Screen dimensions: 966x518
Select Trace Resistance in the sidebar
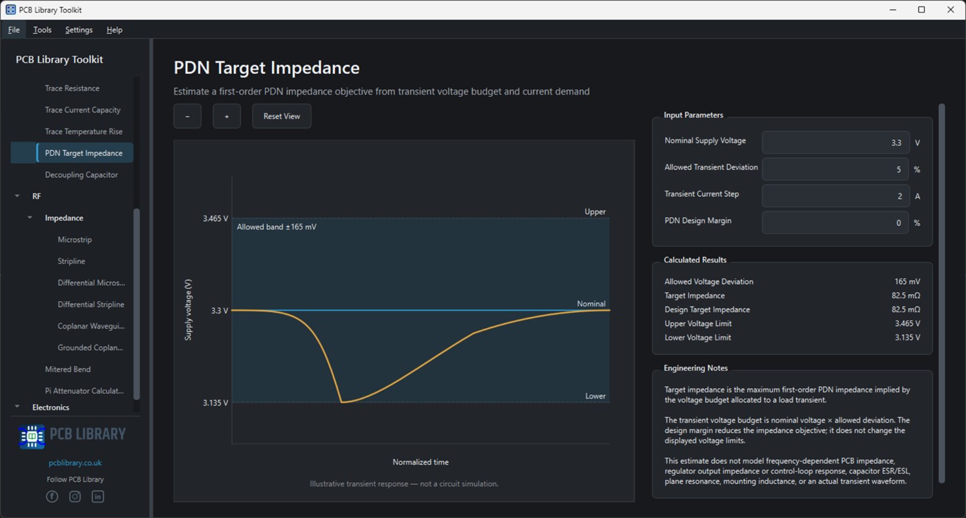click(x=72, y=88)
